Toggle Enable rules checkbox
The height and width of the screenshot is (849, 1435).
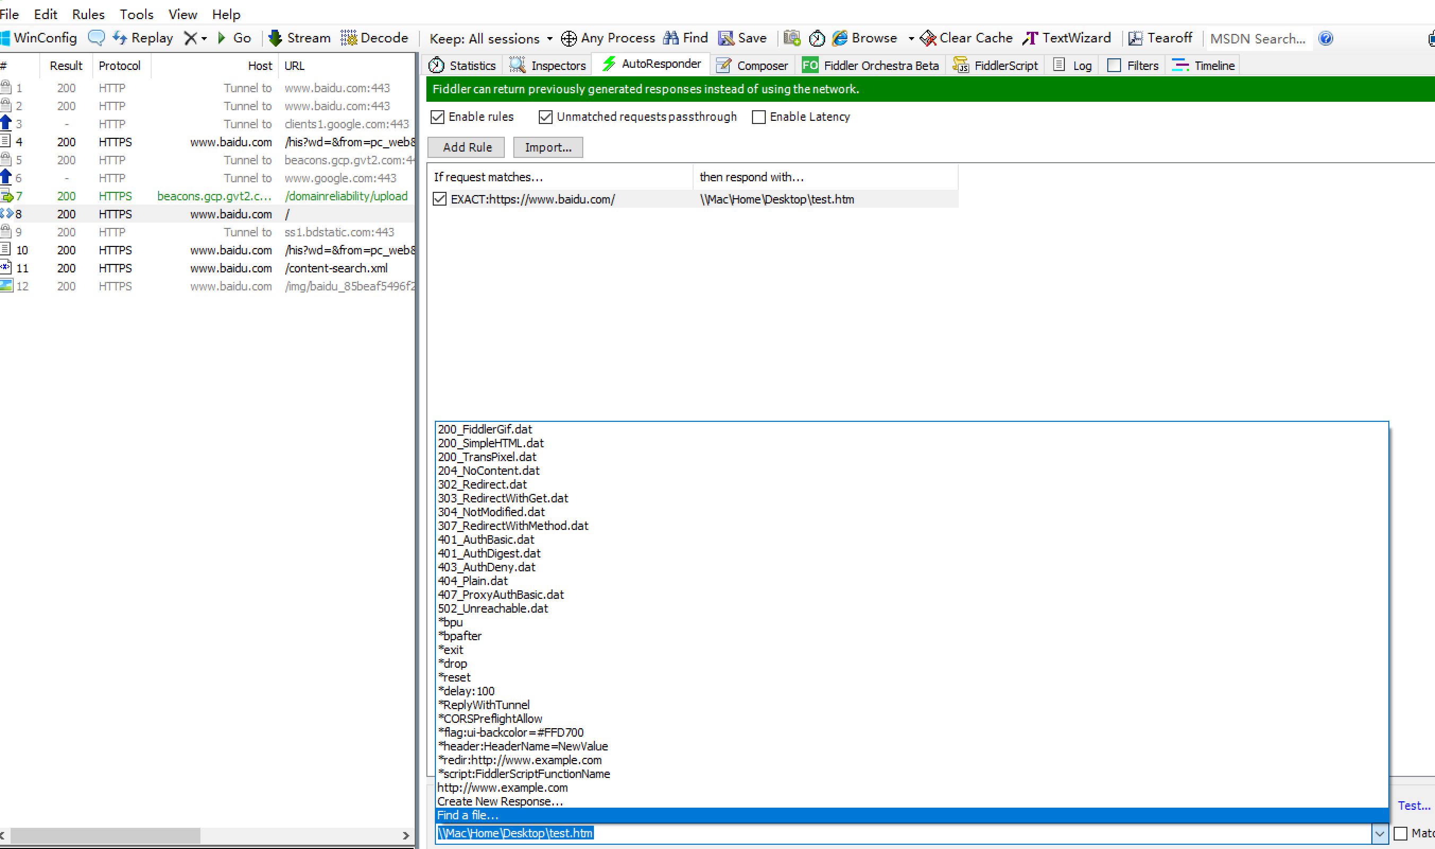(437, 117)
